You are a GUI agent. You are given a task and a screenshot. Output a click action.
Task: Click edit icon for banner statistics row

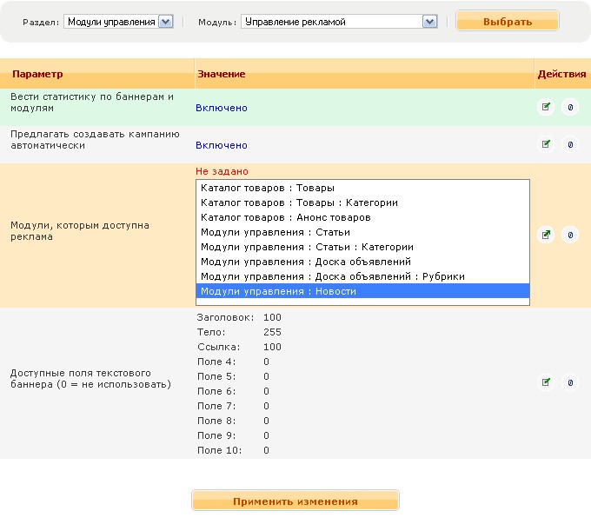coord(546,108)
